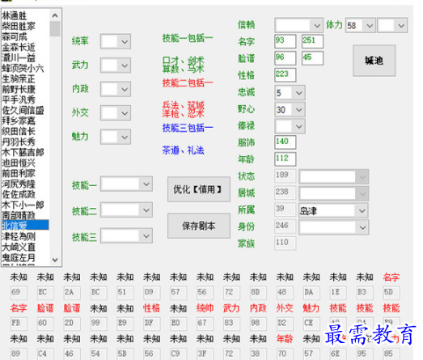Click the 统帅 hex field showing 67
Image resolution: width=423 pixels, height=360 pixels.
(205, 324)
